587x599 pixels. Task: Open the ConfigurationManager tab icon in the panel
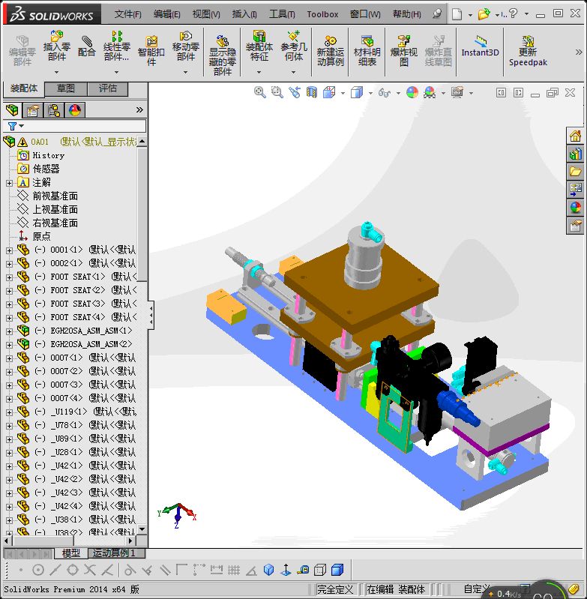coord(54,110)
